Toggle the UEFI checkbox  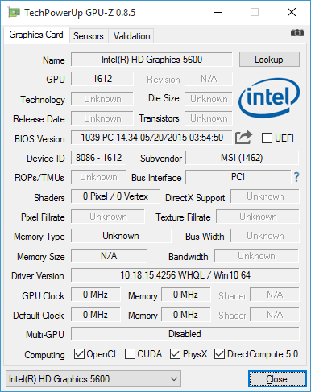point(267,138)
